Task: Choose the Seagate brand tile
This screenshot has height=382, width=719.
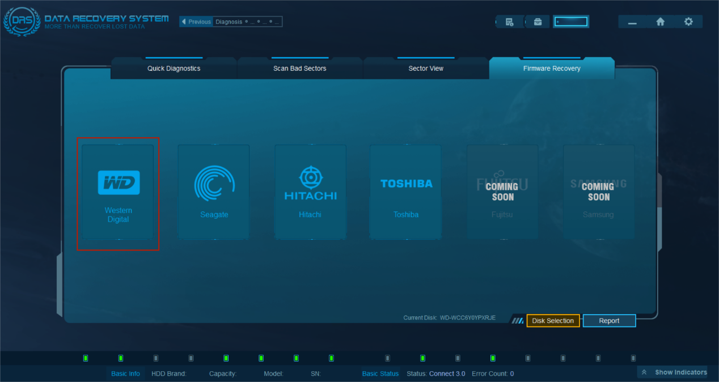Action: pos(214,192)
